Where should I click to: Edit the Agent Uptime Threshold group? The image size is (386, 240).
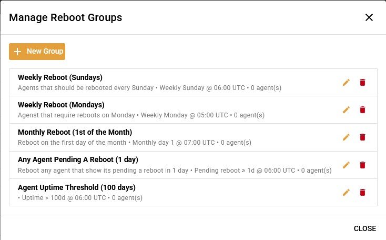346,193
